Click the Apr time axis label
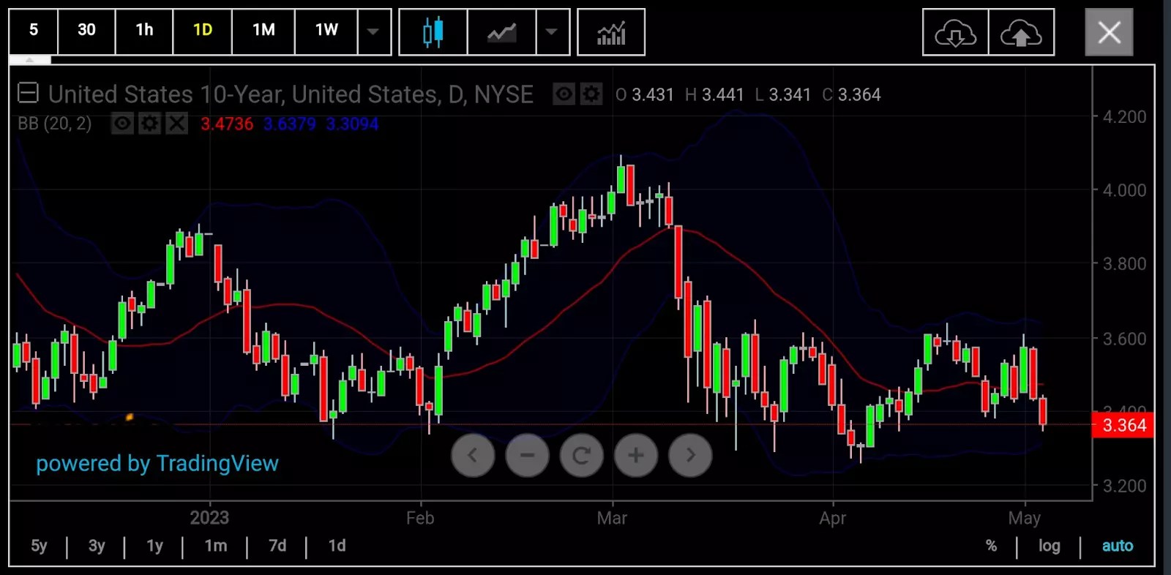Screen dimensions: 1171x575 click(x=833, y=519)
